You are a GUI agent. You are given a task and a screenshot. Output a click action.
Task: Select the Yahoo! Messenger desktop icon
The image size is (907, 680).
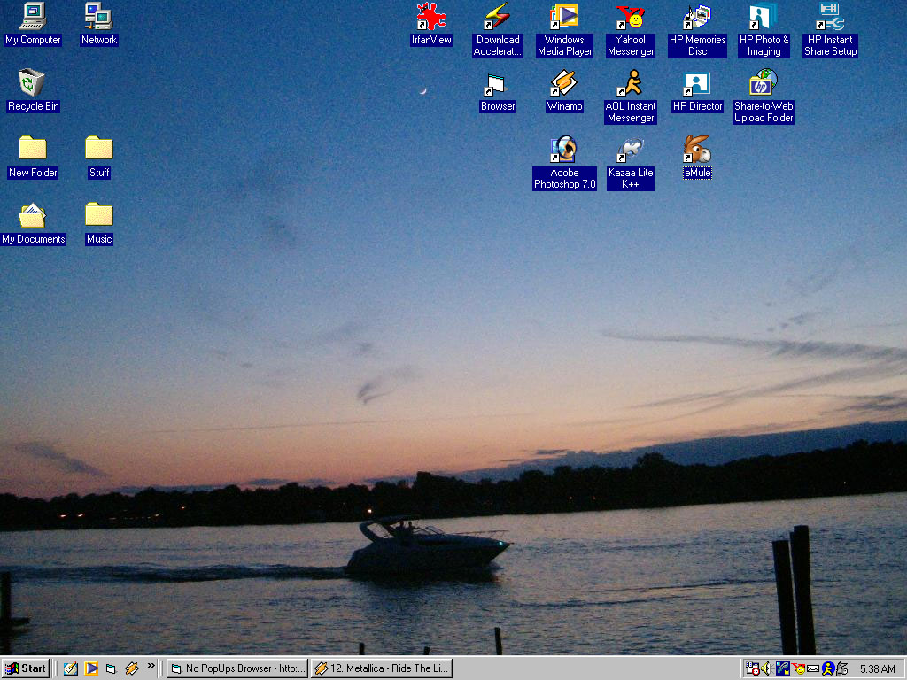coord(631,18)
